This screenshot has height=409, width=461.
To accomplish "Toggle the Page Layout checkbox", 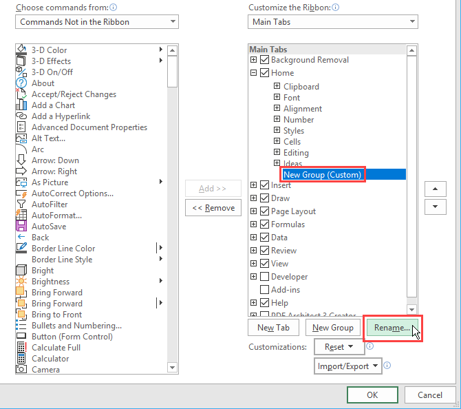I will 265,211.
